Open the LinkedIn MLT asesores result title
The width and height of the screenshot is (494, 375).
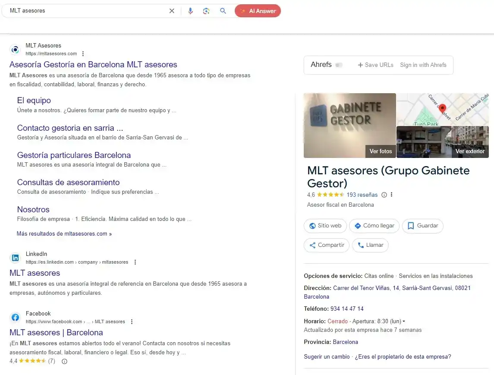[35, 273]
